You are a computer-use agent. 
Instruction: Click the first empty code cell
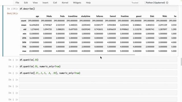98,80
